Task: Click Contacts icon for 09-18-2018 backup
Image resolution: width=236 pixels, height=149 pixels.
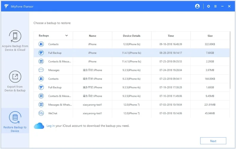Action: coord(41,44)
